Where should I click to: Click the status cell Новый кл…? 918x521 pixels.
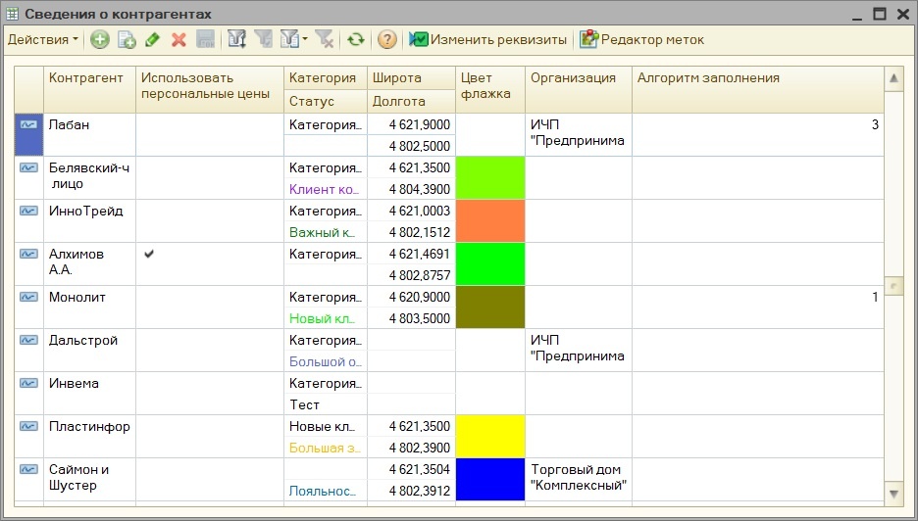tap(326, 318)
